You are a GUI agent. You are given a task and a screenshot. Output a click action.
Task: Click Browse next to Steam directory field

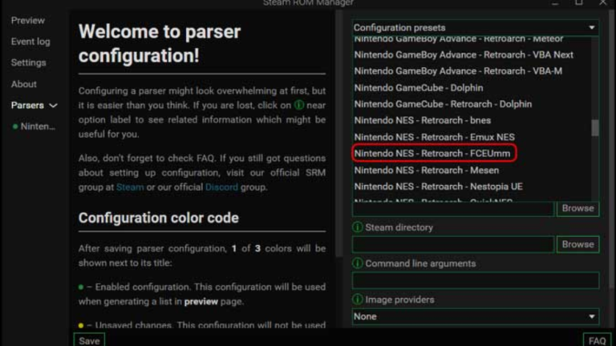tap(577, 244)
